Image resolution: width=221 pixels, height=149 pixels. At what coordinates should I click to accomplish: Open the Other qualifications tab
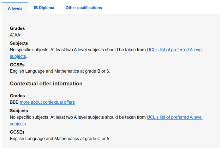84,8
